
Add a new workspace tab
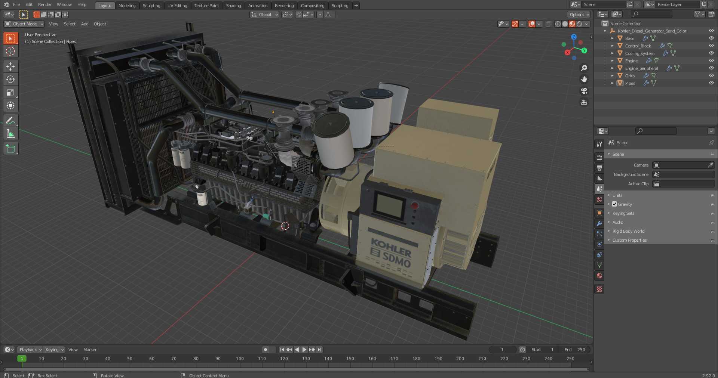(x=356, y=5)
